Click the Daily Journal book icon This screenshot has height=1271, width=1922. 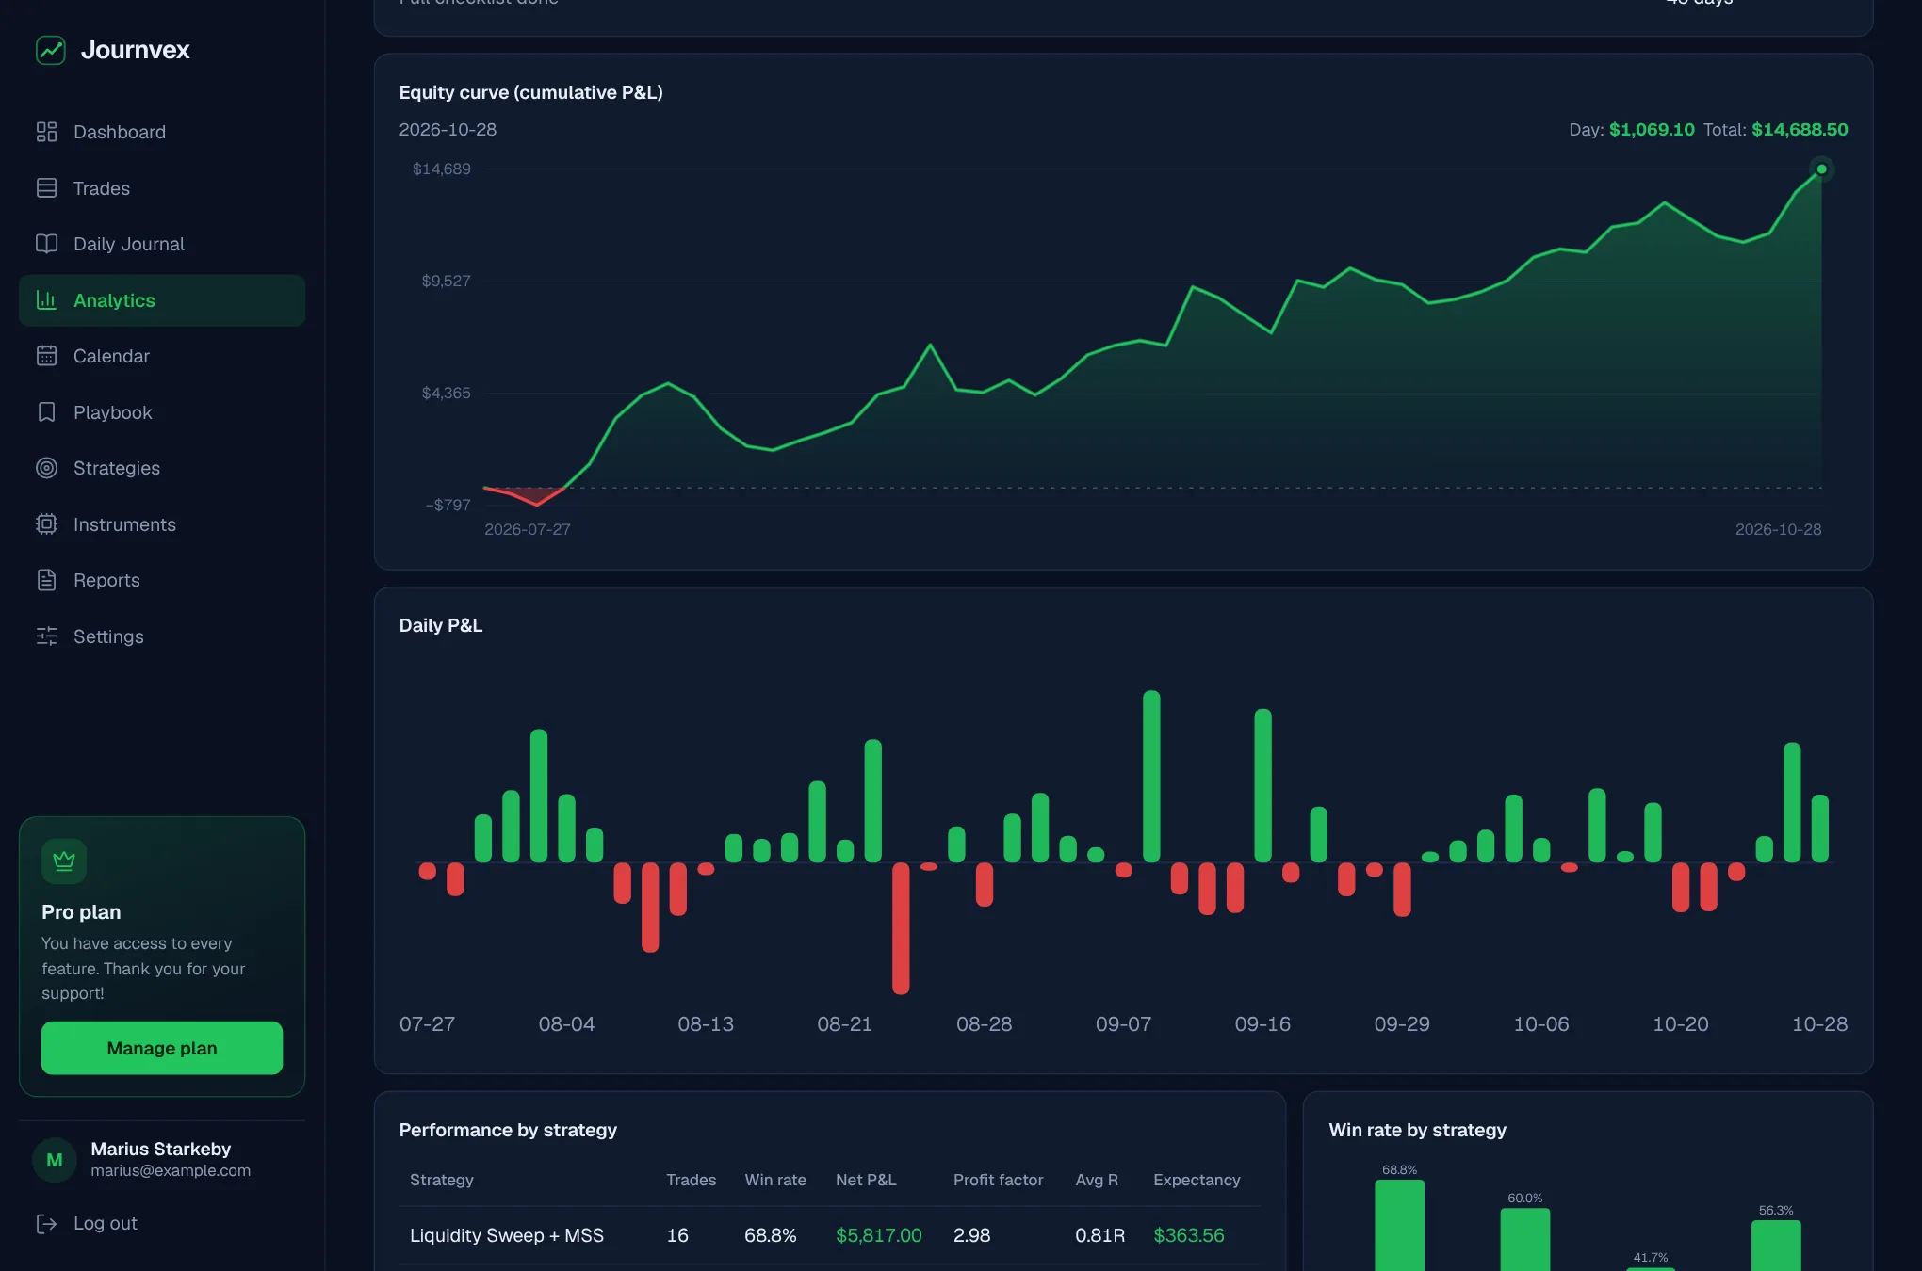(46, 244)
